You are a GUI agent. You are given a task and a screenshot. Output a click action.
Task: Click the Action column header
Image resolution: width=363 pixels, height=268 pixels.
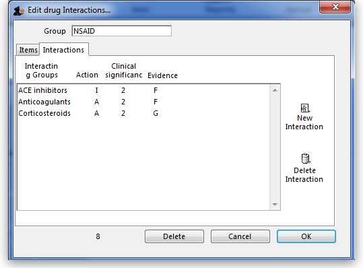point(87,75)
